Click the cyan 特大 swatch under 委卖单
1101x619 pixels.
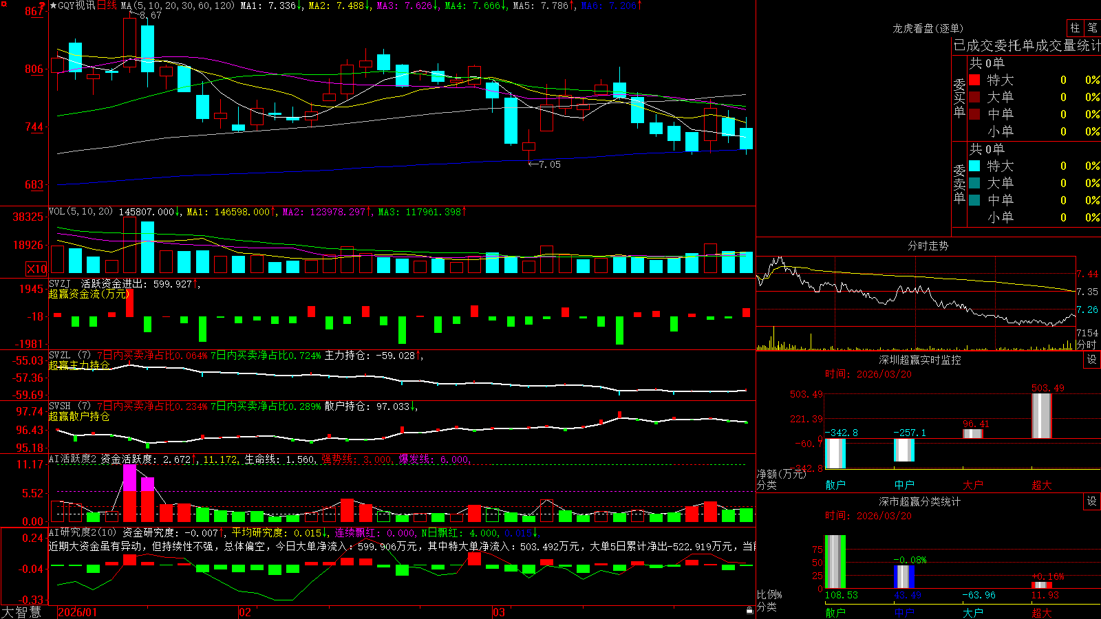pos(974,166)
